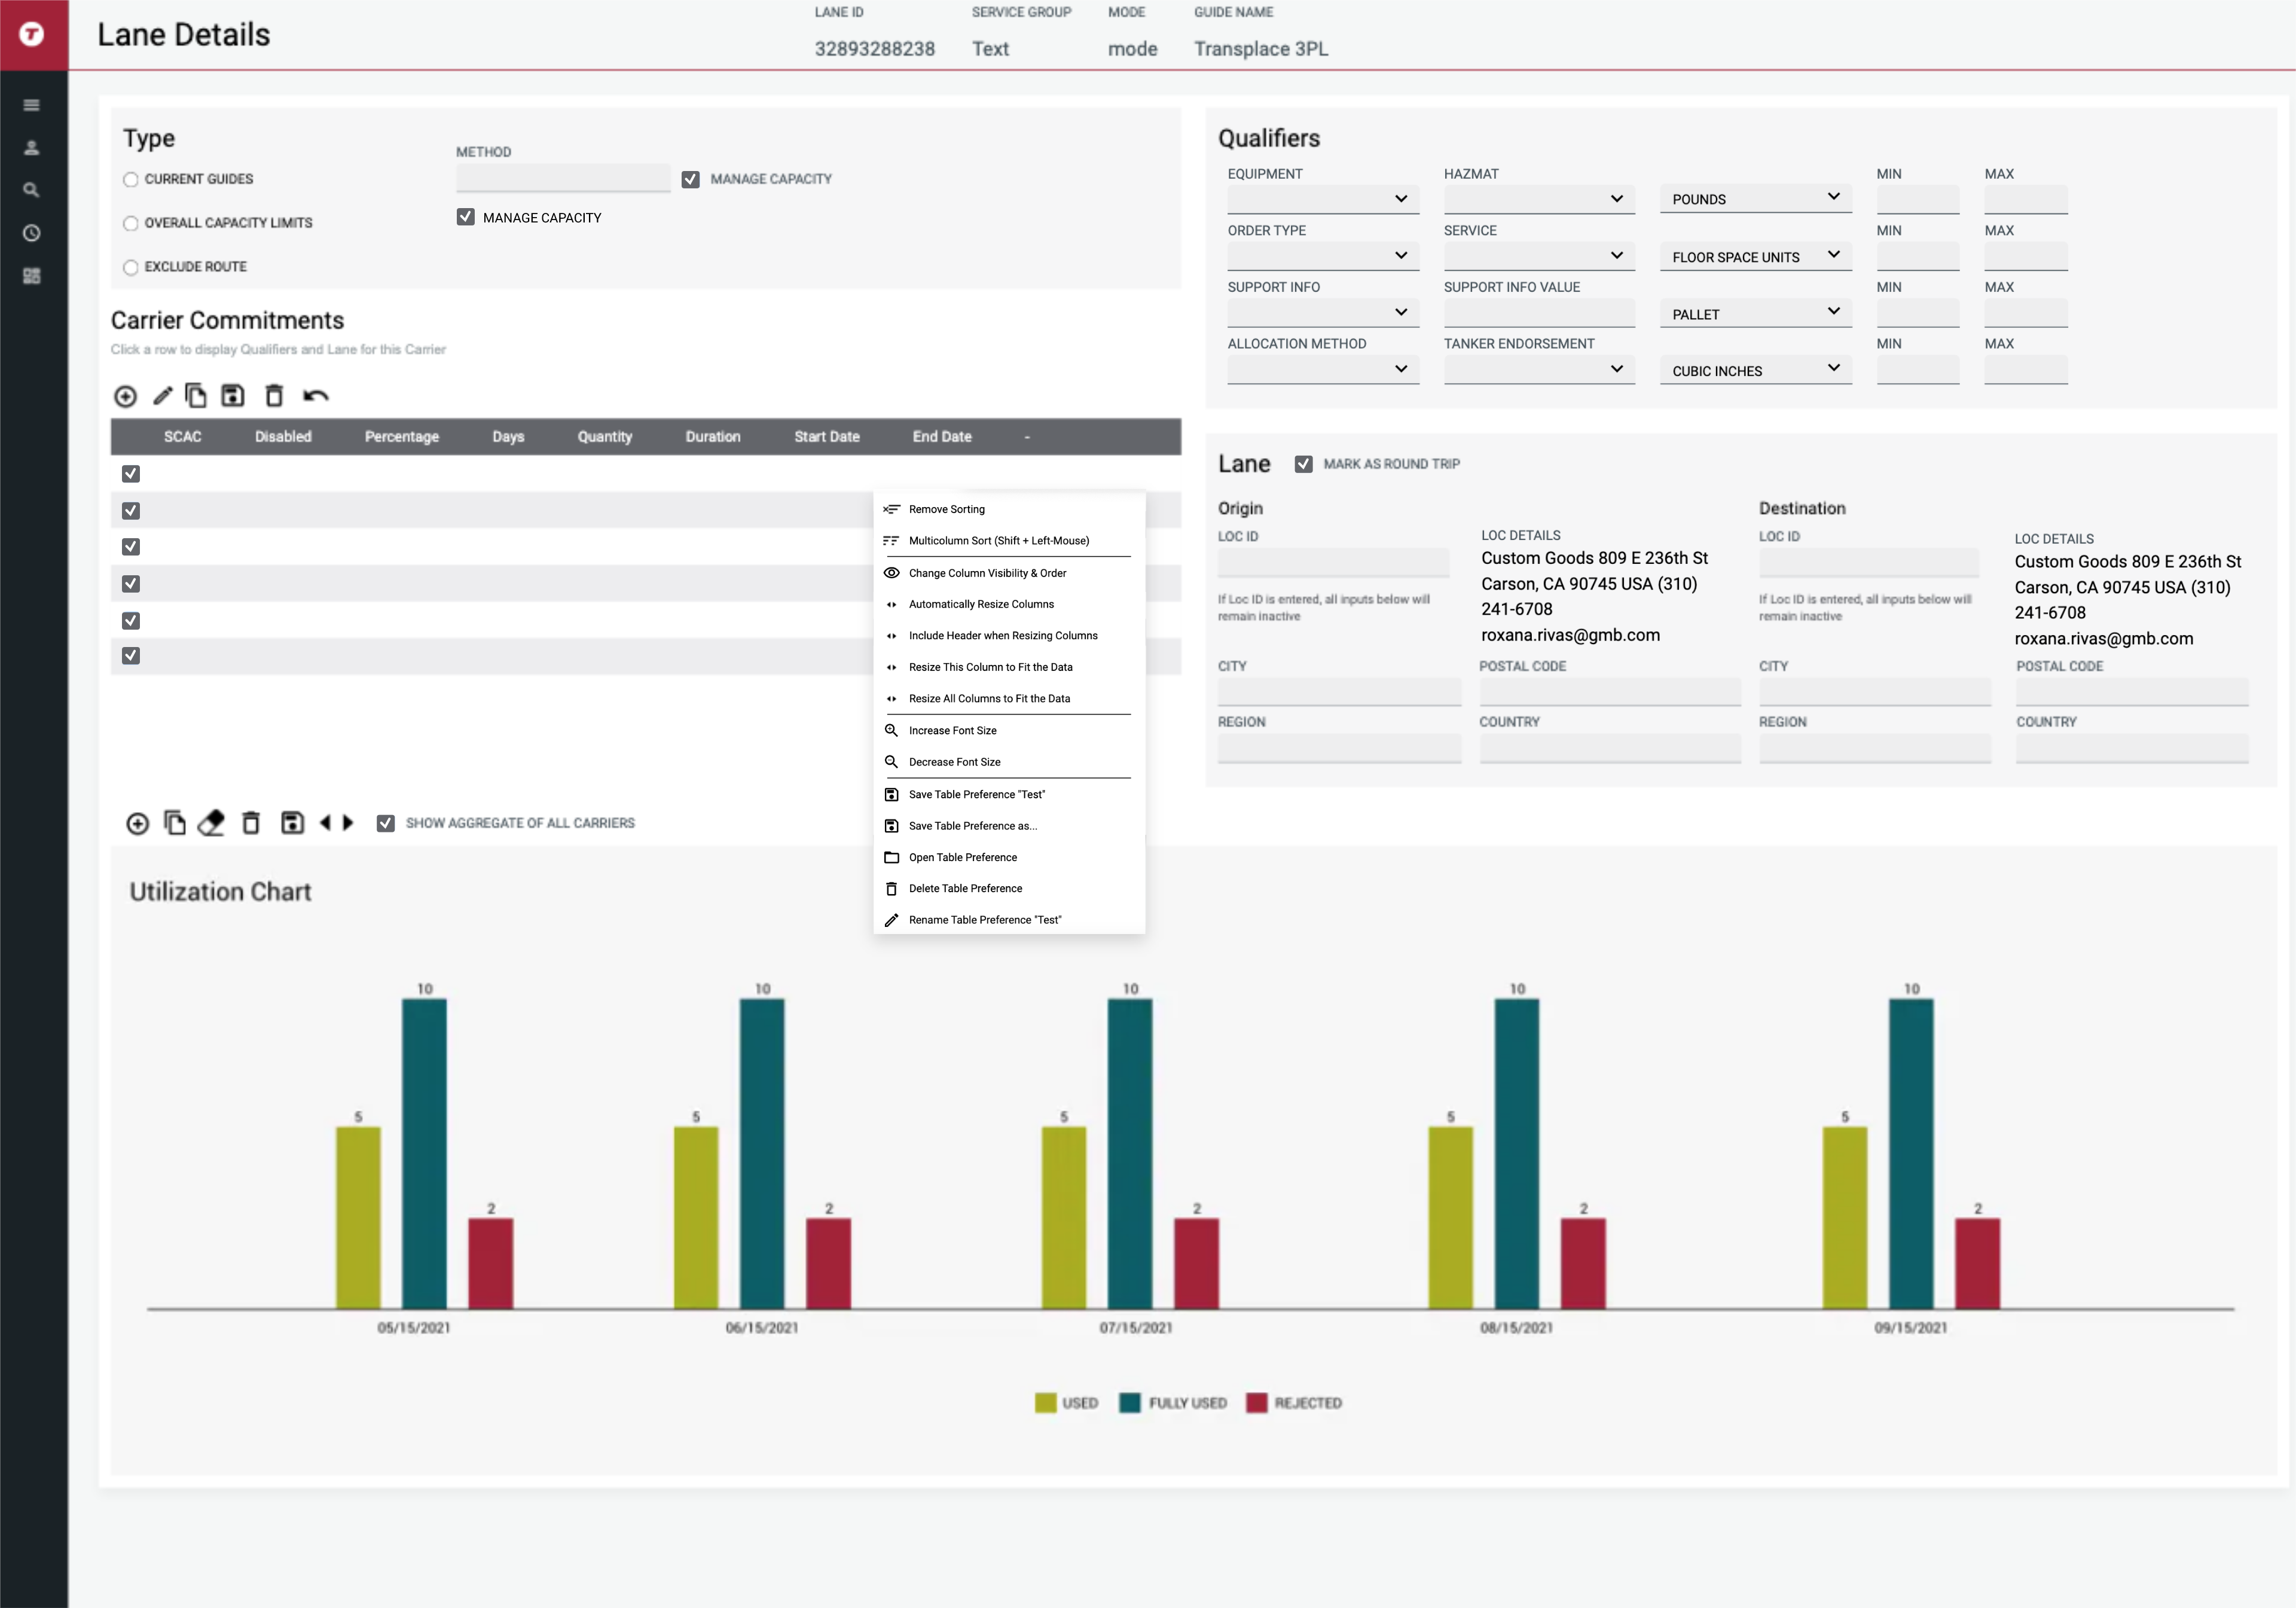Open the Equipment dropdown
The height and width of the screenshot is (1608, 2296).
click(1323, 199)
